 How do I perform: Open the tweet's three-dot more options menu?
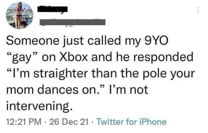pyautogui.click(x=198, y=10)
